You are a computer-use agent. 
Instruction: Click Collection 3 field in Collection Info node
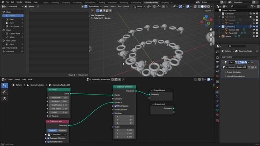[57, 135]
